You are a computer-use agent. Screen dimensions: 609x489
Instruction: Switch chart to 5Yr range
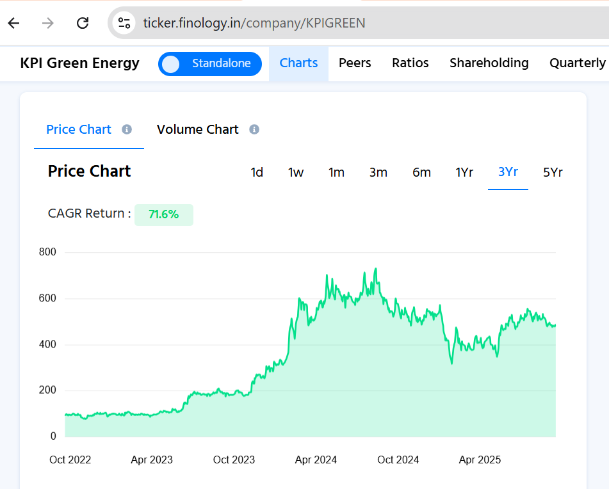point(553,172)
